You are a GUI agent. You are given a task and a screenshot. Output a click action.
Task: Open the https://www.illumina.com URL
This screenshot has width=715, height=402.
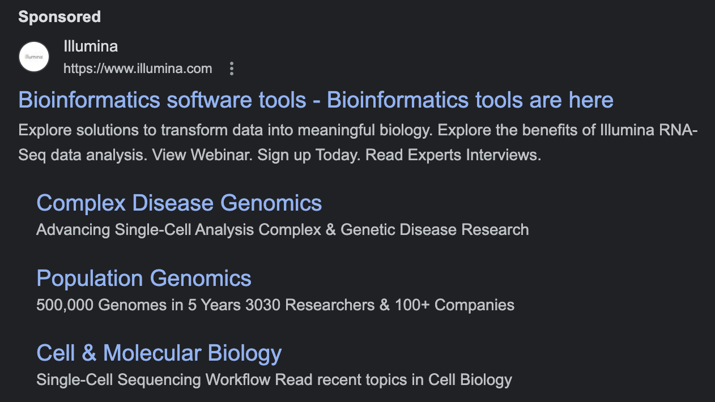[x=138, y=69]
